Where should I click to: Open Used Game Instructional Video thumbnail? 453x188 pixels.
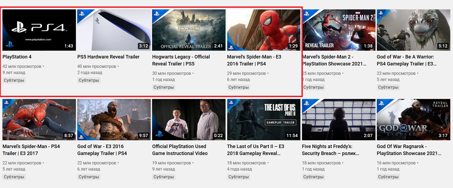tap(189, 120)
